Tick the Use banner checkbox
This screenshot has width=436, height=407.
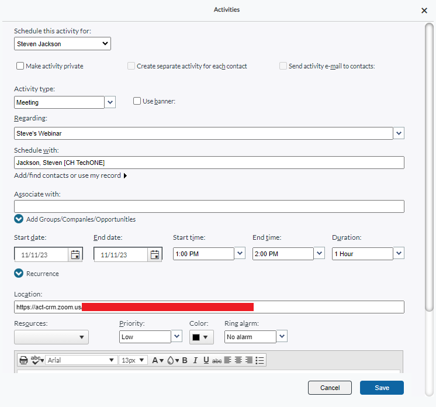tap(137, 101)
